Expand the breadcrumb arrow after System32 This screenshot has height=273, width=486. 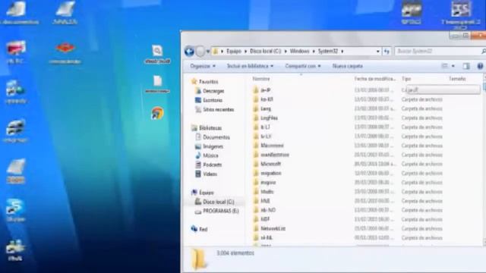pos(342,51)
